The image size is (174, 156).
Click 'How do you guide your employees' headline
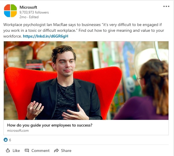[x=50, y=125]
